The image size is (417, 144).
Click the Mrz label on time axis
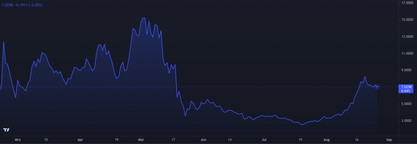pos(18,140)
